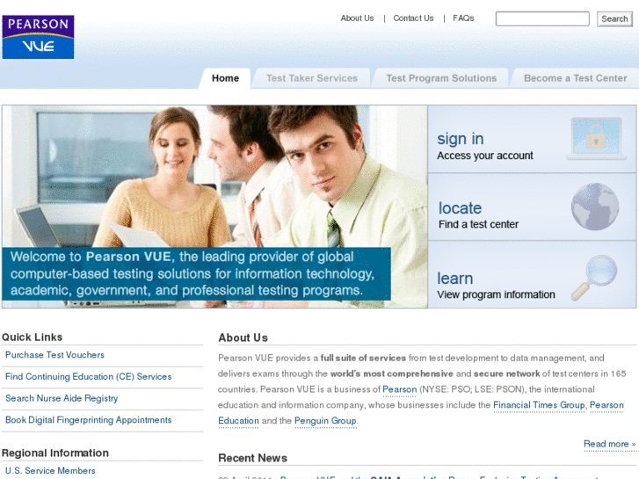Click the Regional Information heading
639x479 pixels.
click(x=55, y=453)
